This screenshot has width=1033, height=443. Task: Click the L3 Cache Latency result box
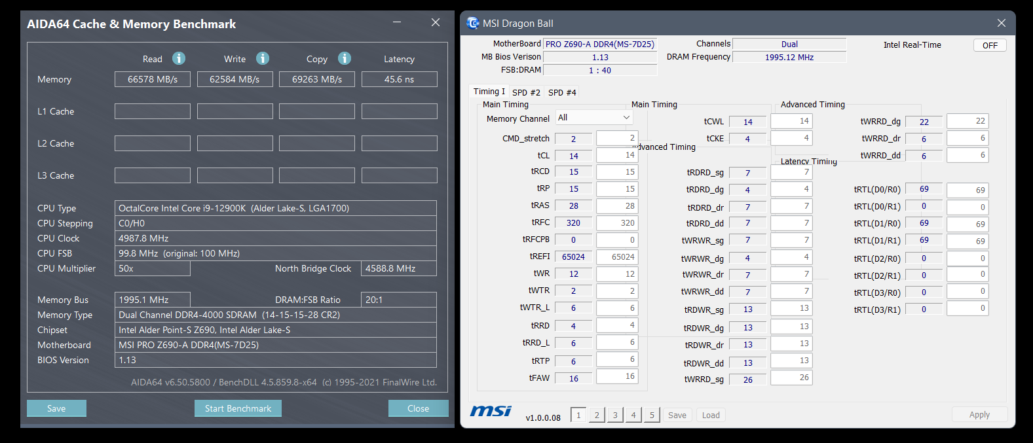(400, 175)
